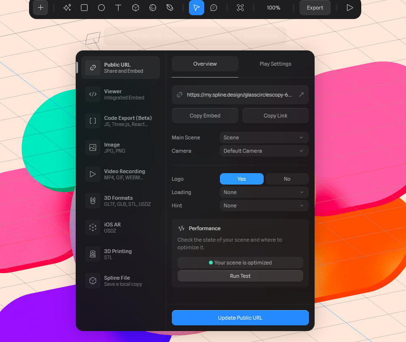
Task: Expand the Camera dropdown
Action: click(x=264, y=151)
